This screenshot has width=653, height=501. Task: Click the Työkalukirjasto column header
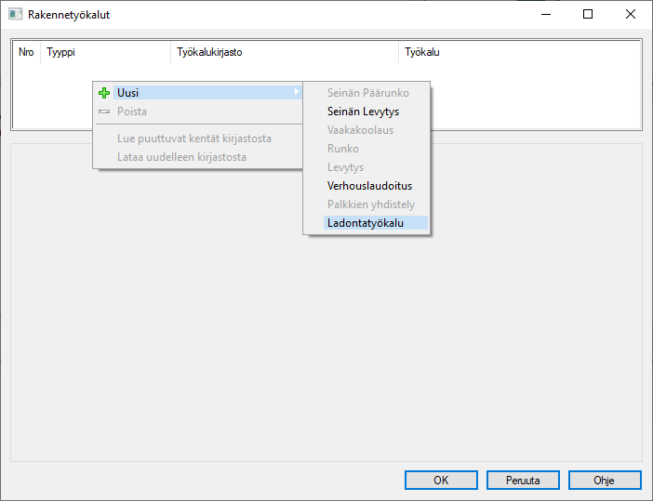[209, 52]
